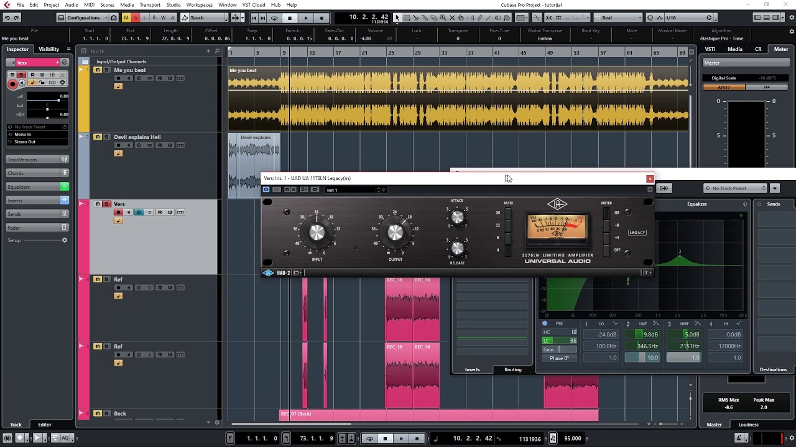Click the 1176LN Attack knob
Screen dimensions: 796x447
point(457,217)
